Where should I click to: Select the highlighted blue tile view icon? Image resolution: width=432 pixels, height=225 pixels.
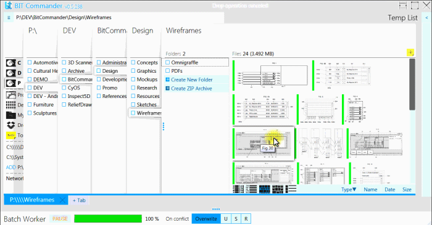point(265,189)
